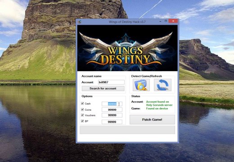Screen dimensions: 234x162
Task: Click the Cash amount field
Action: click(x=112, y=104)
